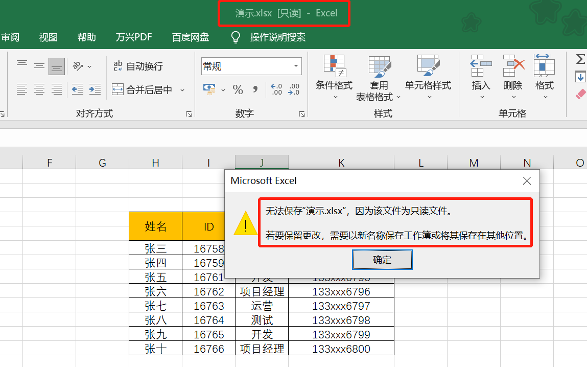Image resolution: width=587 pixels, height=367 pixels.
Task: Open alignment settings dialog launcher
Action: (189, 114)
